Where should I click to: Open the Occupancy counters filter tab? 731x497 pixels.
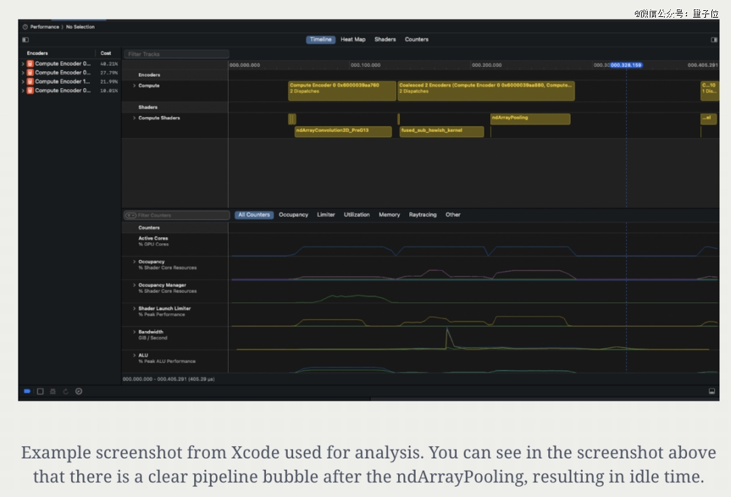293,215
